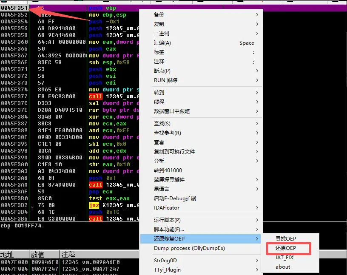
Task: Select dump value 00A7F247
Action: [45, 269]
